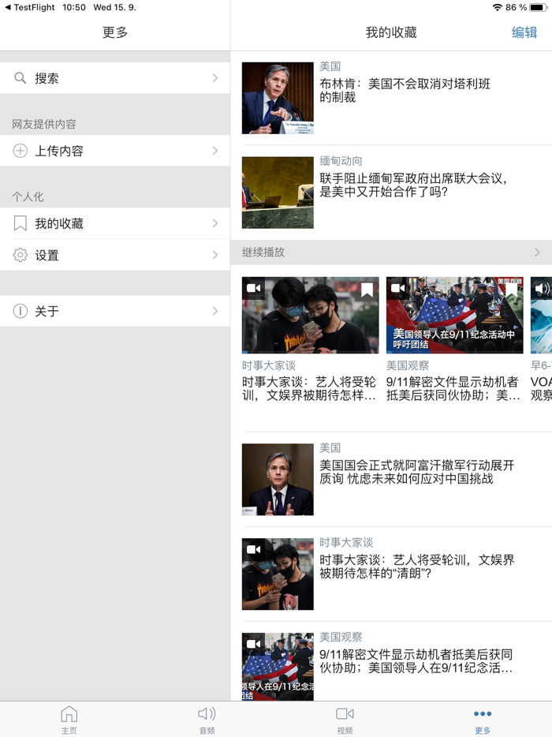Tap the 美国 label above 国会质询 article
This screenshot has width=552, height=737.
point(330,448)
